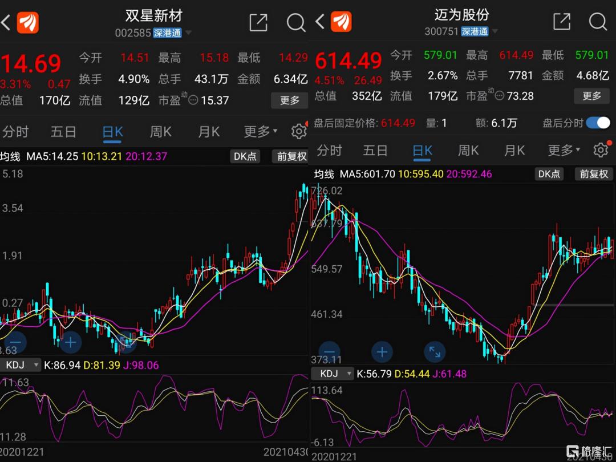Click 前复权 button on 双星新材 chart

tap(291, 156)
